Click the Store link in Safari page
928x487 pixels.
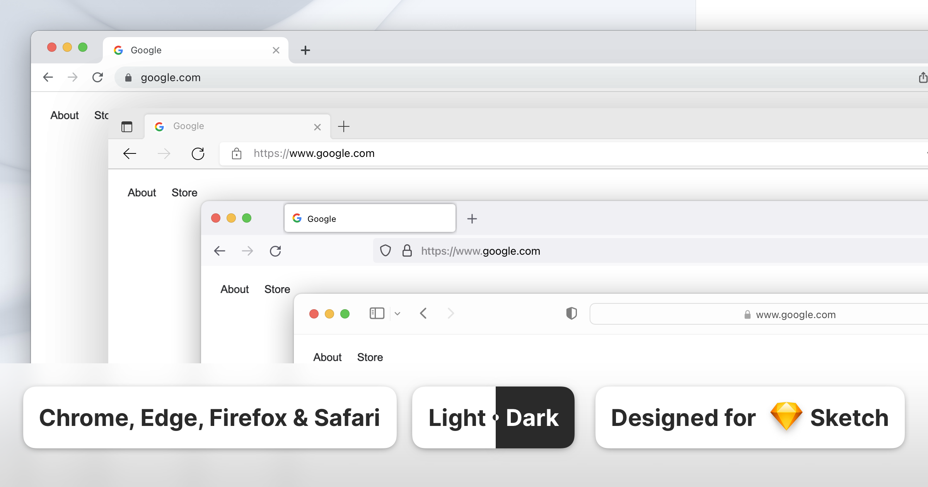coord(370,357)
